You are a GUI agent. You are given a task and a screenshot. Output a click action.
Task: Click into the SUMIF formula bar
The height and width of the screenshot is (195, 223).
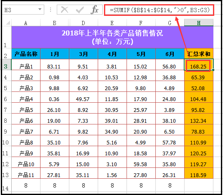click(x=159, y=10)
